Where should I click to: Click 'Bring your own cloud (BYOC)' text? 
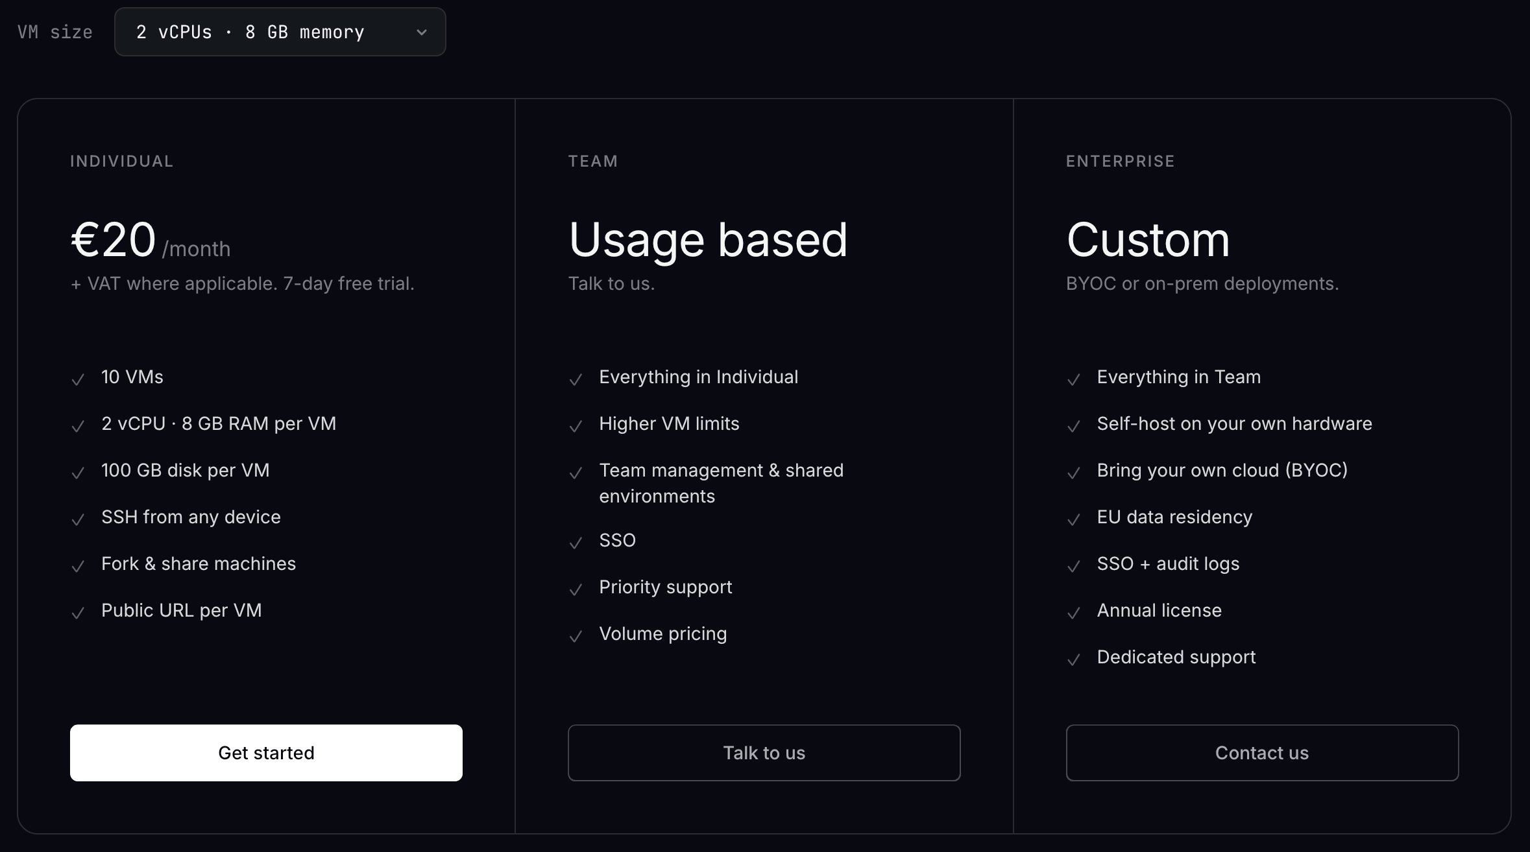click(x=1222, y=470)
